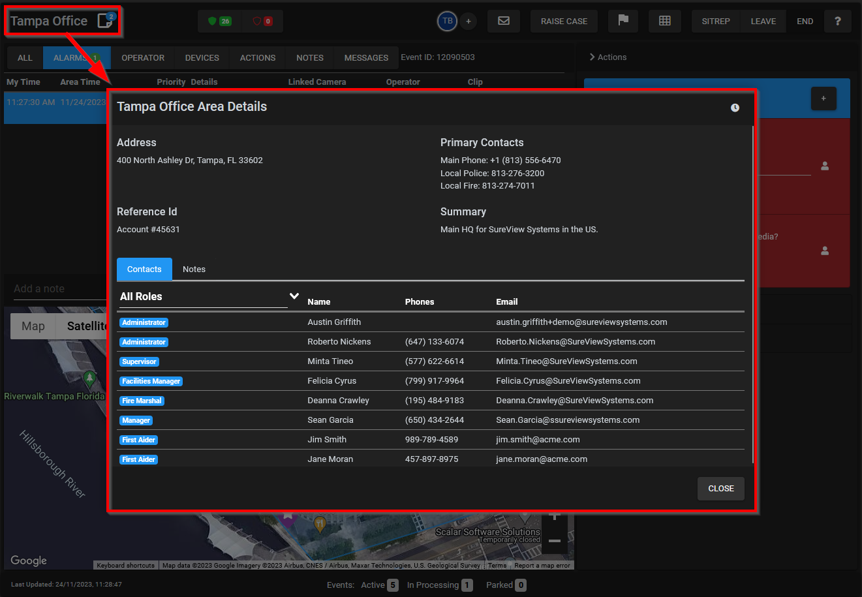The image size is (862, 597).
Task: Click Deanna Crawley phone (195) 484-9183
Action: (x=435, y=400)
